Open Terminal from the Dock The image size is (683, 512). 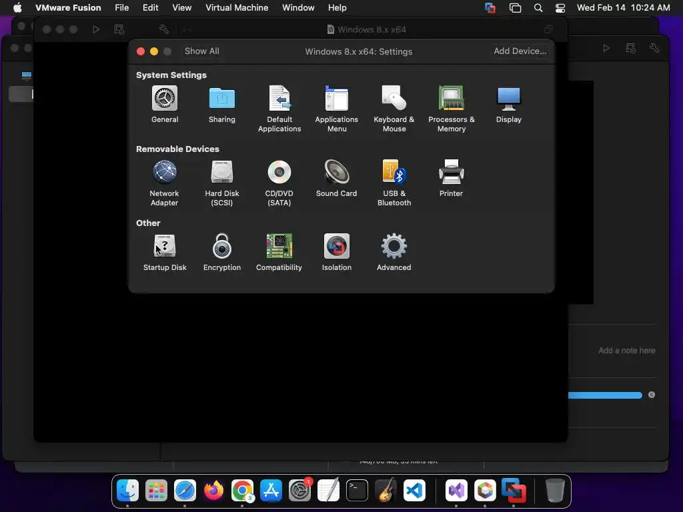pos(358,491)
